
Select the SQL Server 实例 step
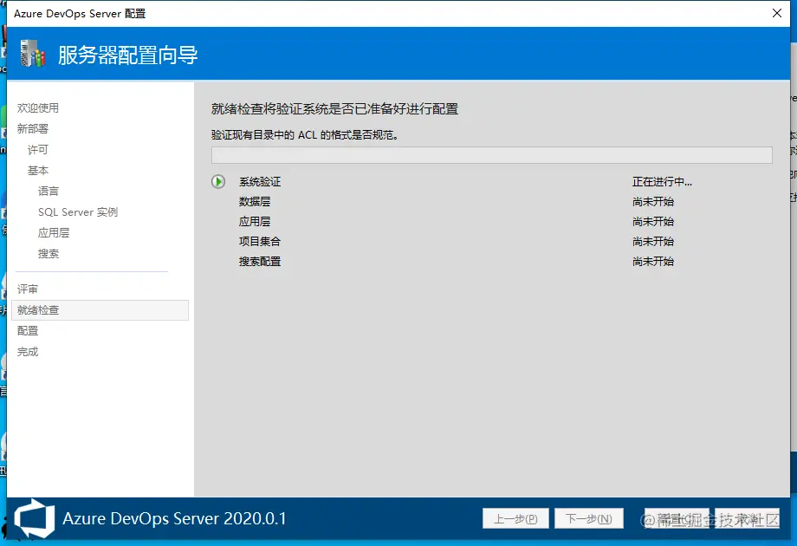78,212
